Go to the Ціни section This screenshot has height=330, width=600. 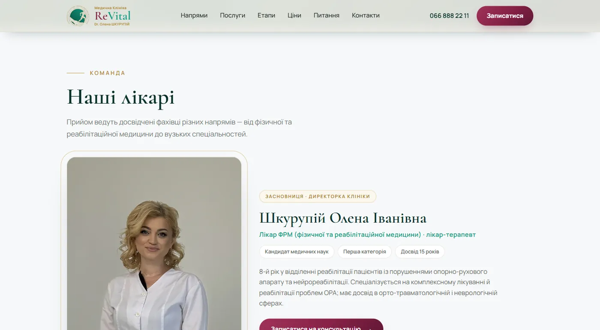[x=294, y=15]
